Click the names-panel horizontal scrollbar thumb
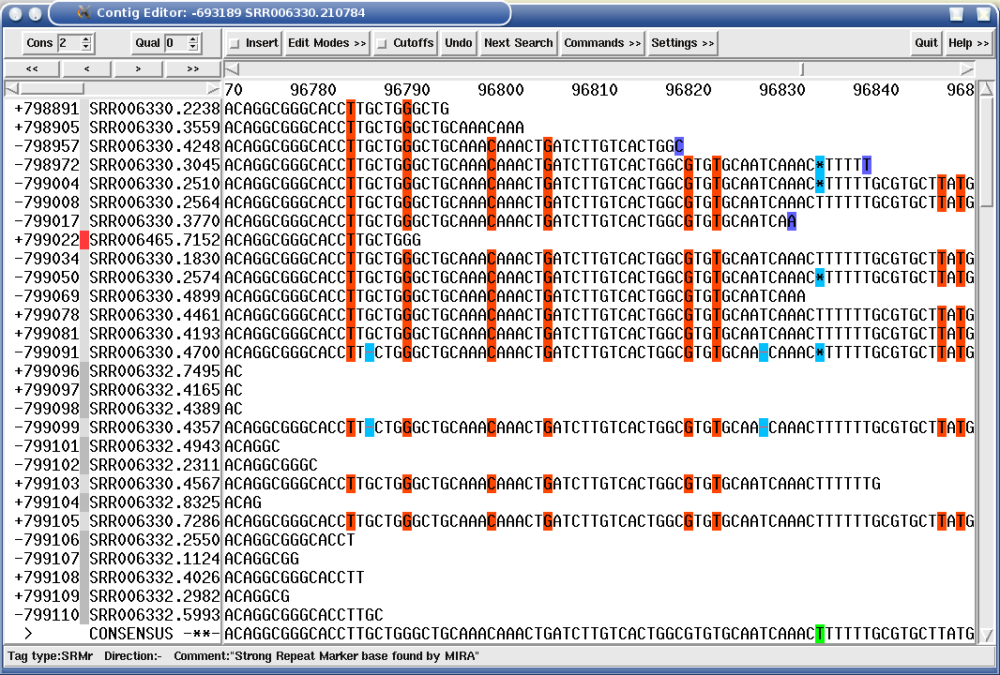 52,89
